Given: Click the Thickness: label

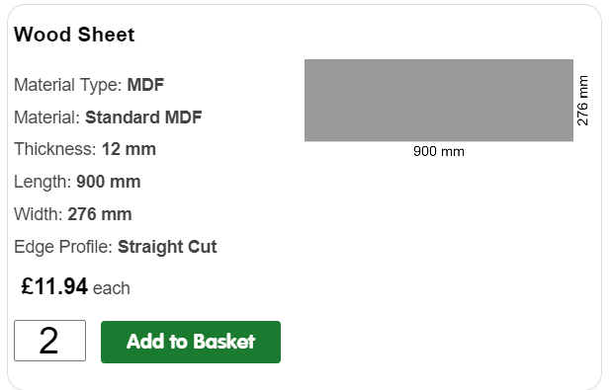Looking at the screenshot, I should click(55, 149).
